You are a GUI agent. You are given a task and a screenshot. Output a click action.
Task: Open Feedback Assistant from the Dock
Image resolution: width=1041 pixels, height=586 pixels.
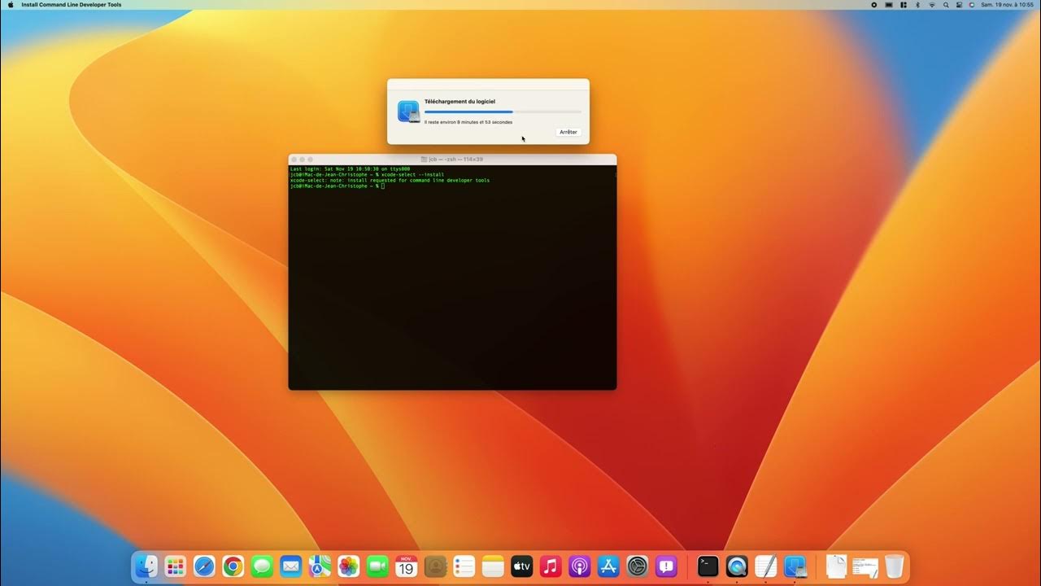pos(666,566)
